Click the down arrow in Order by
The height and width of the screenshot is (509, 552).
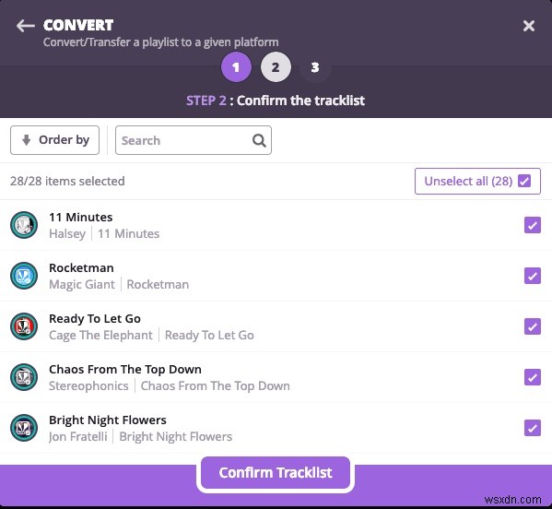pos(26,140)
